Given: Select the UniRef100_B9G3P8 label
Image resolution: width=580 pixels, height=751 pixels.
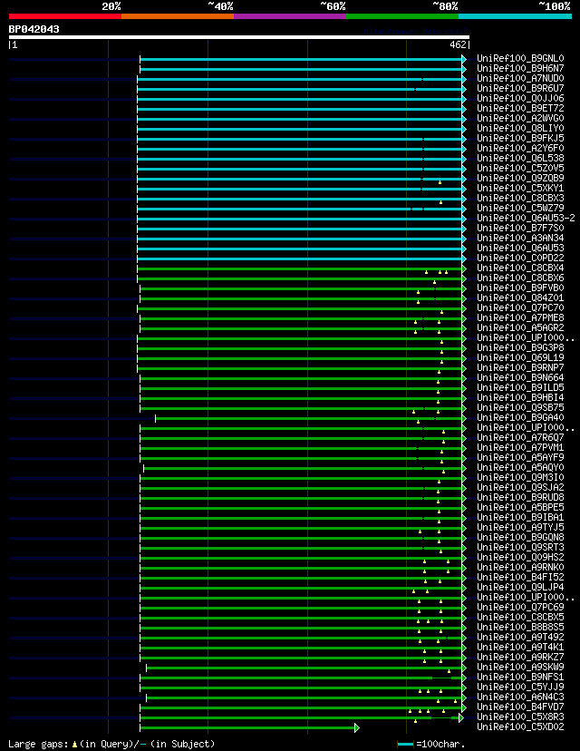Looking at the screenshot, I should [x=520, y=347].
